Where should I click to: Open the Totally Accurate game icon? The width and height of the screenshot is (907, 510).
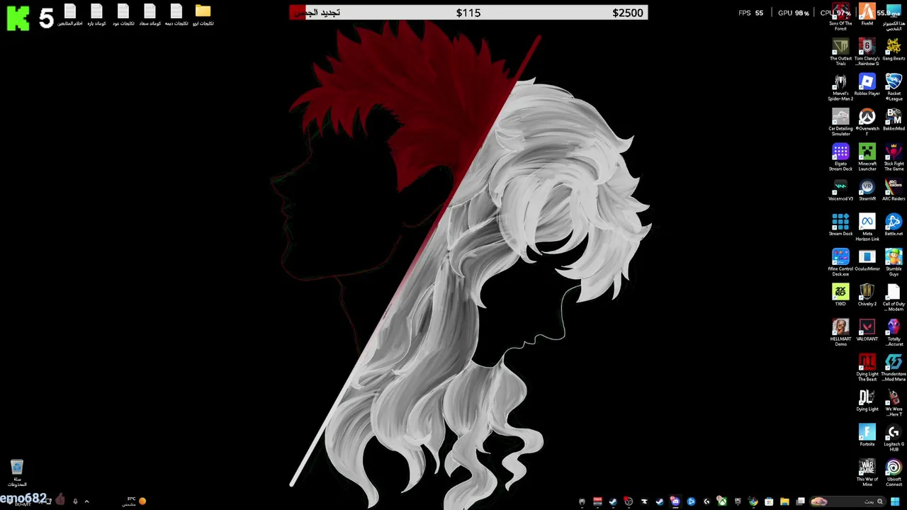[x=894, y=332]
